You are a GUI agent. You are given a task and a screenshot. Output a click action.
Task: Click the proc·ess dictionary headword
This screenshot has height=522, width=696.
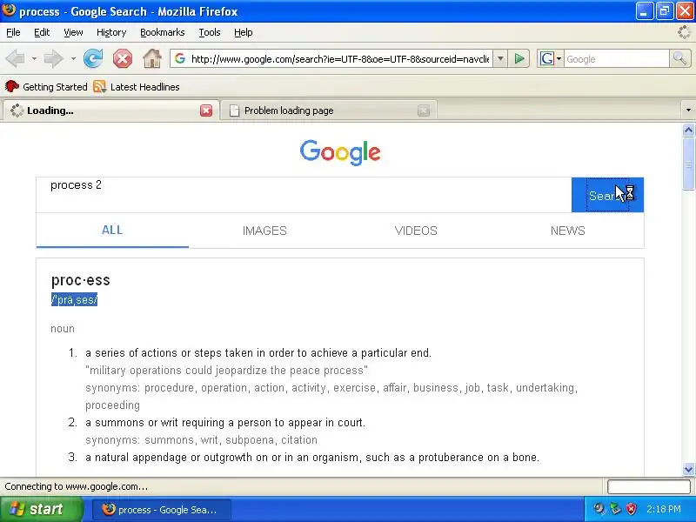[x=80, y=280]
